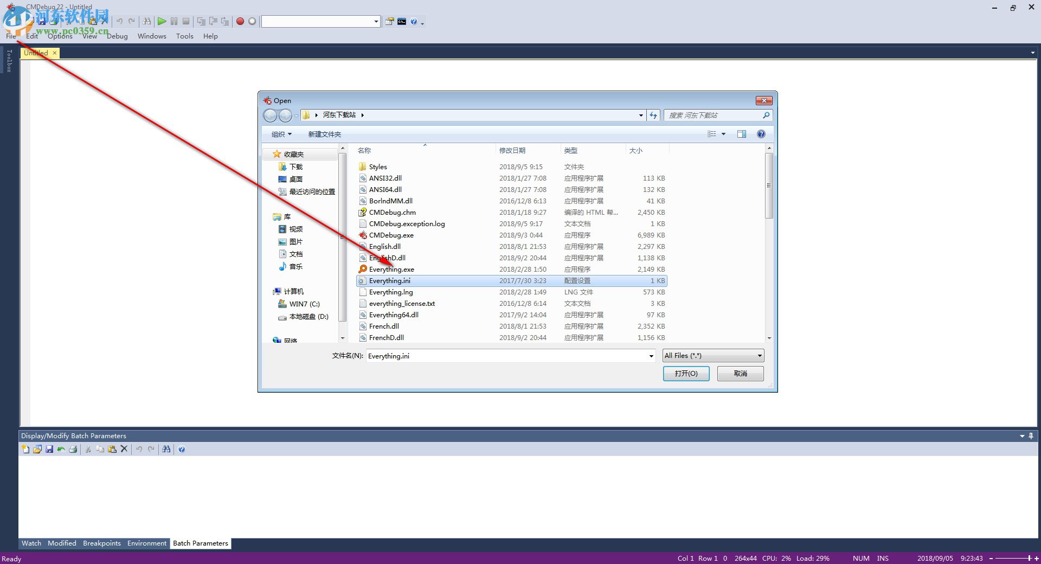Screen dimensions: 1041x564
Task: Select Everything.exe in the file list
Action: coord(391,269)
